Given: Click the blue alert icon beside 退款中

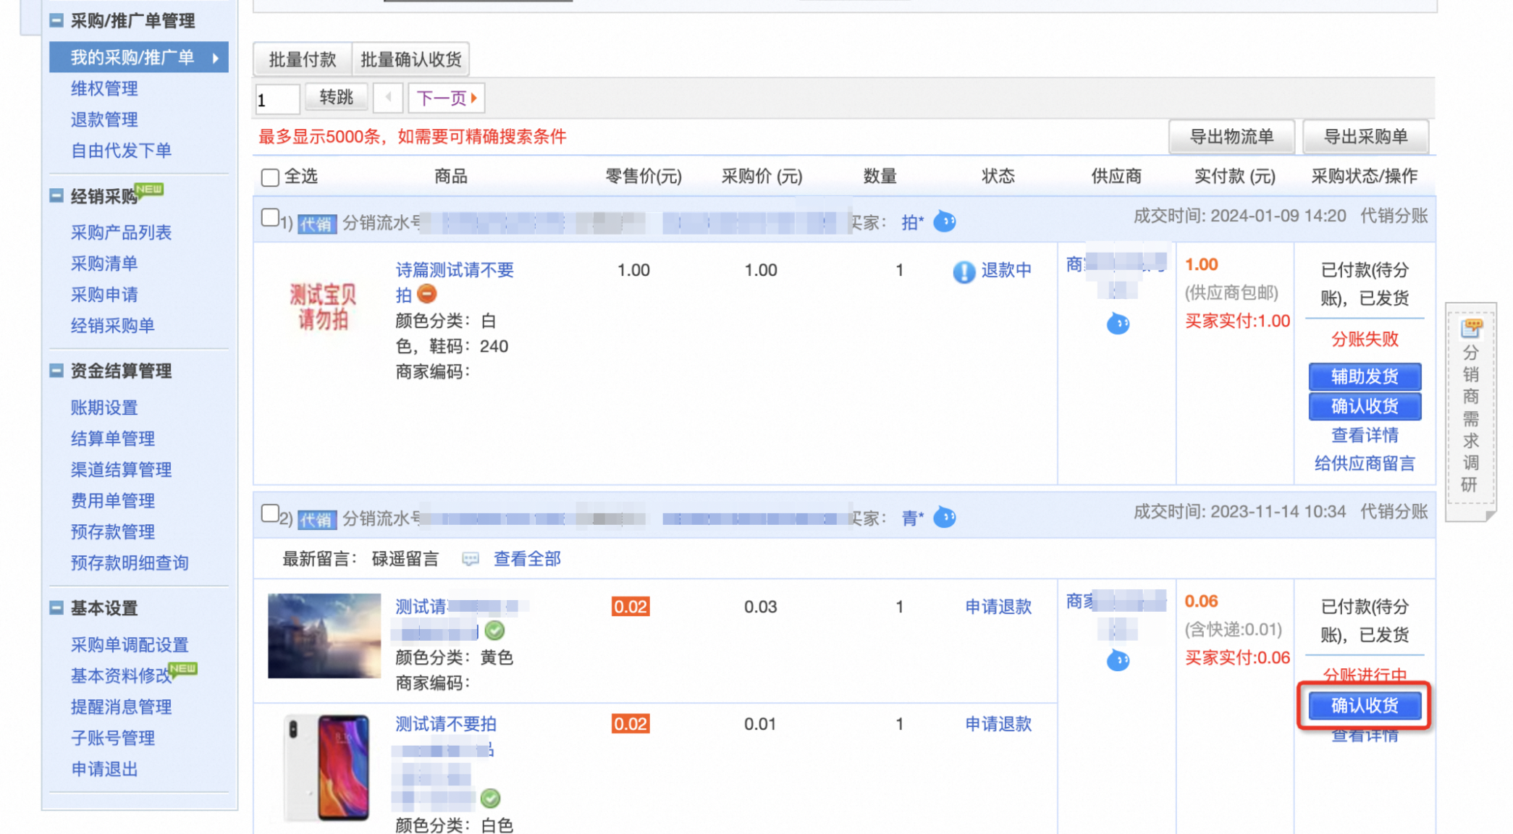Looking at the screenshot, I should tap(964, 271).
